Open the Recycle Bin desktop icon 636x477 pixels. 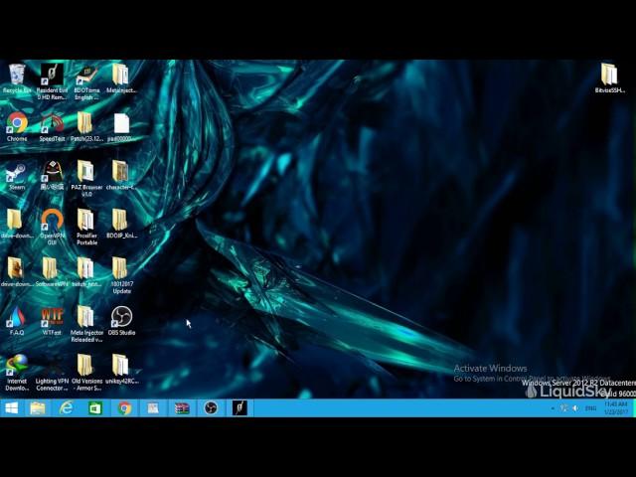[17, 79]
